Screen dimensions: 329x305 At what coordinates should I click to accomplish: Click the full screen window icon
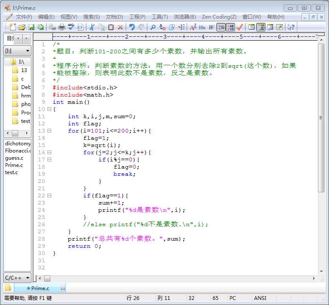[x=279, y=27]
